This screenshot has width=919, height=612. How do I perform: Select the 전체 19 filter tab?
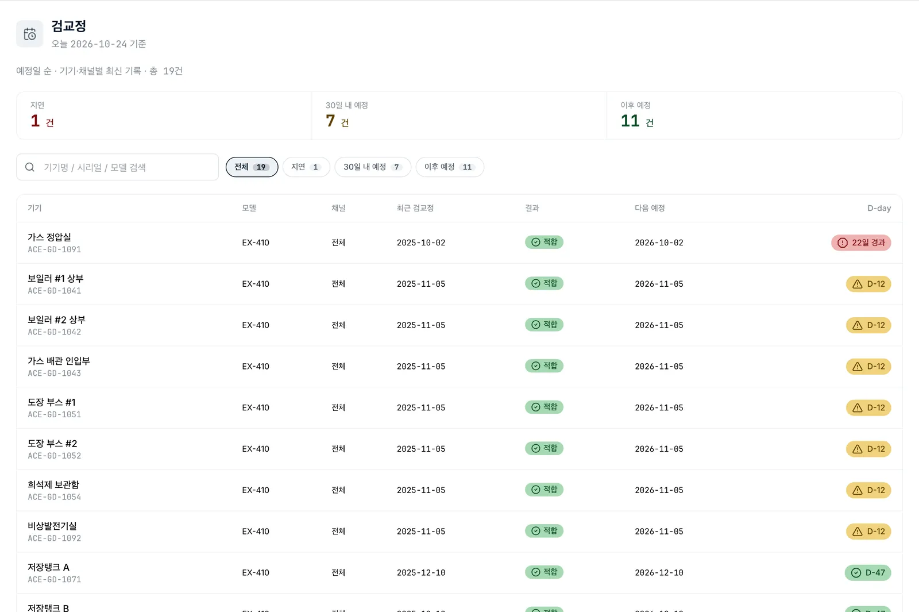[252, 167]
